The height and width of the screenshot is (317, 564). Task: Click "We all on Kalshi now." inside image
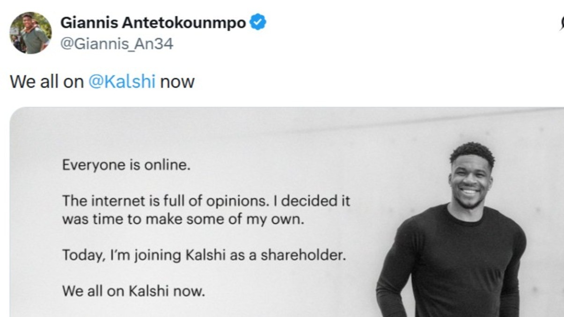tap(134, 292)
